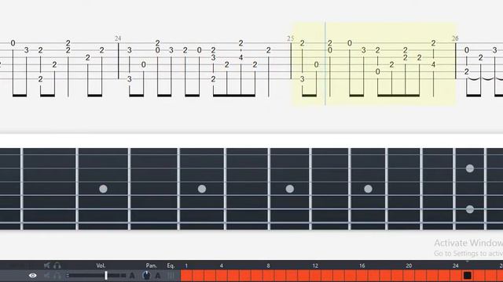Toggle volume automation 'A' beside volume slider
Image resolution: width=503 pixels, height=282 pixels.
pyautogui.click(x=132, y=276)
